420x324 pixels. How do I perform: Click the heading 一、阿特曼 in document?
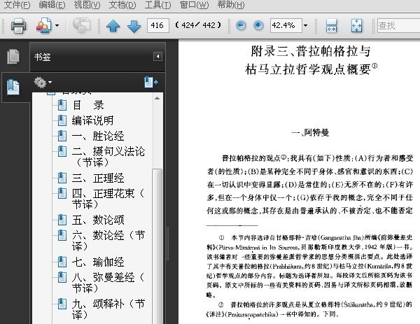[310, 132]
